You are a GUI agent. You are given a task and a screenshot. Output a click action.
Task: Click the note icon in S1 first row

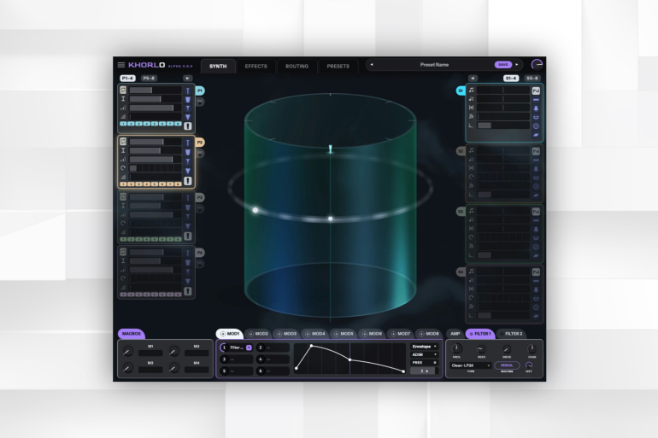pyautogui.click(x=471, y=91)
